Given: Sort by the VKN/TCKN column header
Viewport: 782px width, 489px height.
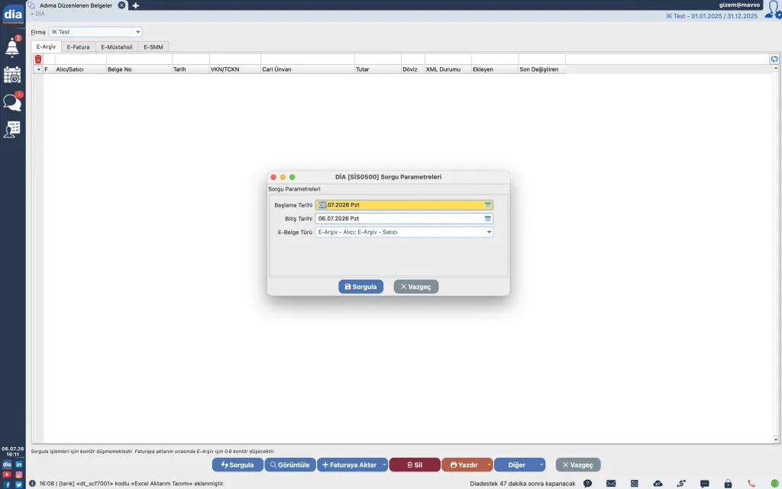Looking at the screenshot, I should tap(235, 69).
